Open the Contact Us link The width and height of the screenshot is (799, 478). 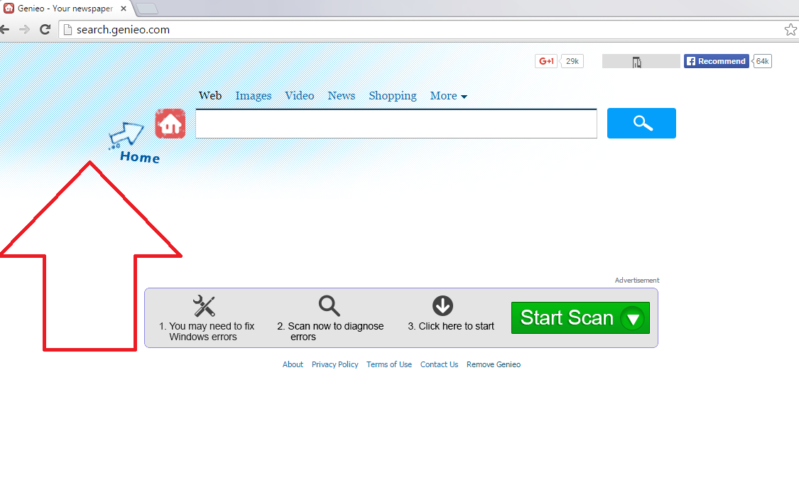(x=439, y=364)
